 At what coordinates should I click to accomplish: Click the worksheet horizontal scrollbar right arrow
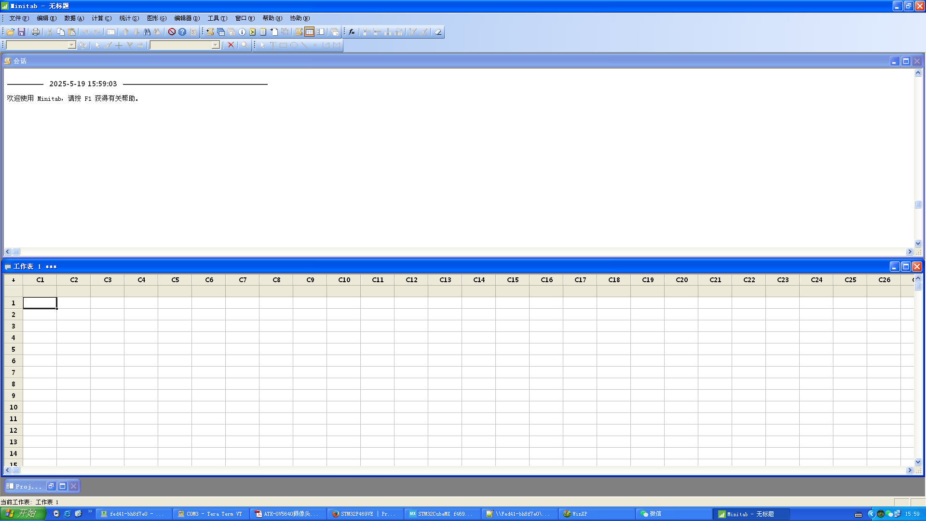pos(910,470)
